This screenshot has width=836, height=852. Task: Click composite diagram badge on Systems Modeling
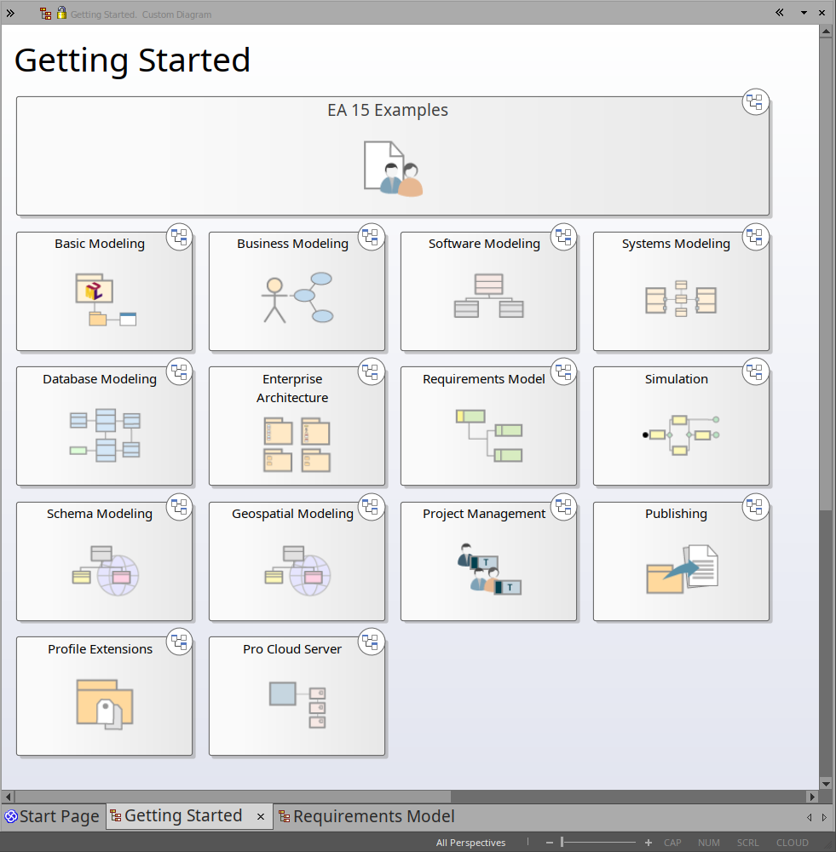755,238
